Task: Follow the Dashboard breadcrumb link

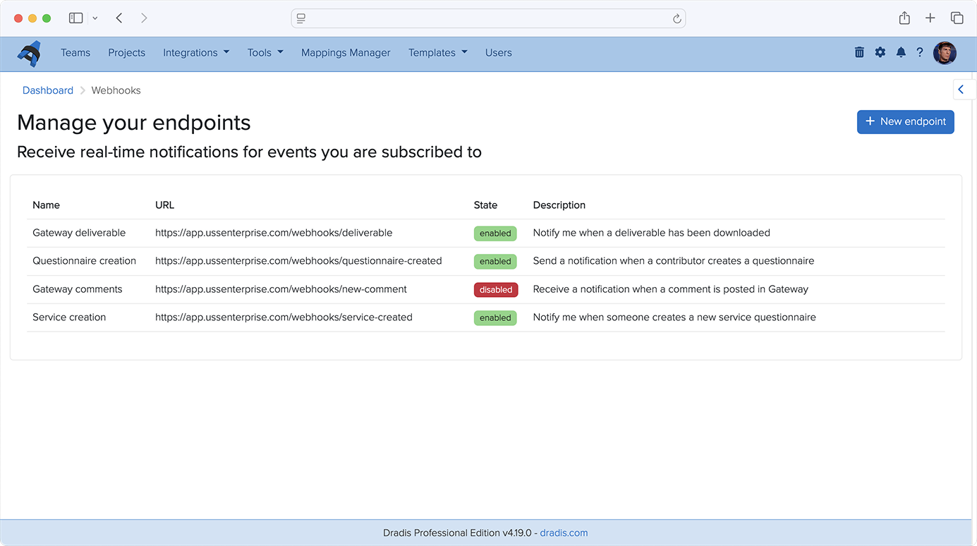Action: (x=48, y=90)
